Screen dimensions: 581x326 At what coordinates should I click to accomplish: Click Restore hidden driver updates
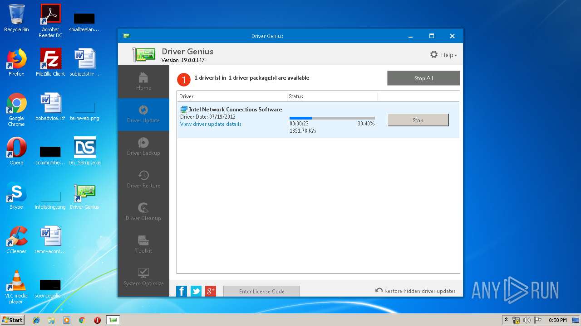pyautogui.click(x=415, y=291)
